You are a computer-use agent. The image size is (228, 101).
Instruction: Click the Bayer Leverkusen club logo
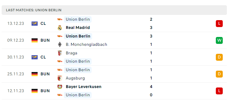(x=60, y=87)
